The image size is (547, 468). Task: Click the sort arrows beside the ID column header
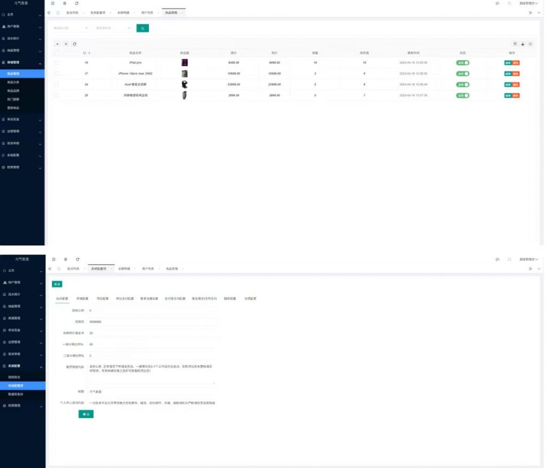89,53
